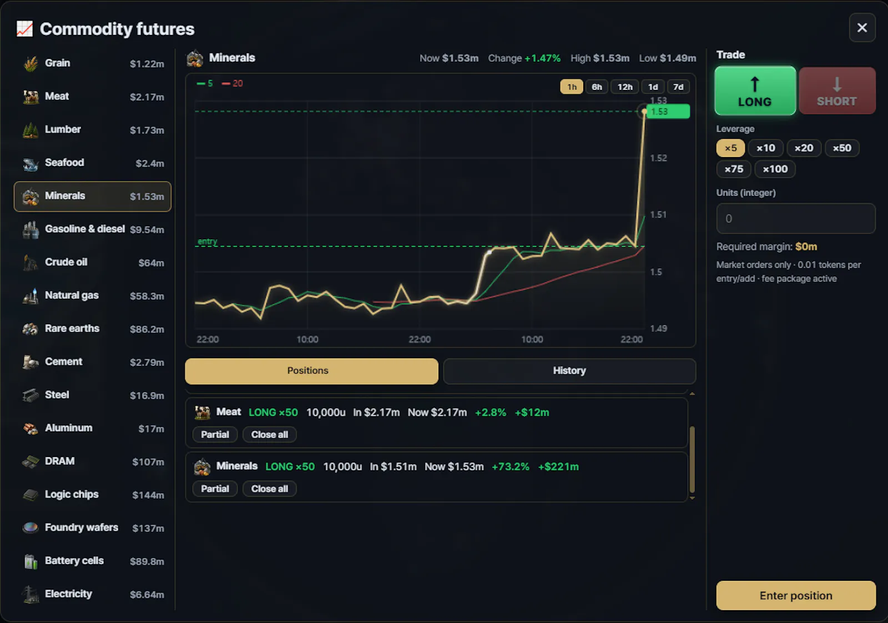Click the DRAM memory icon
The width and height of the screenshot is (888, 623).
[31, 461]
